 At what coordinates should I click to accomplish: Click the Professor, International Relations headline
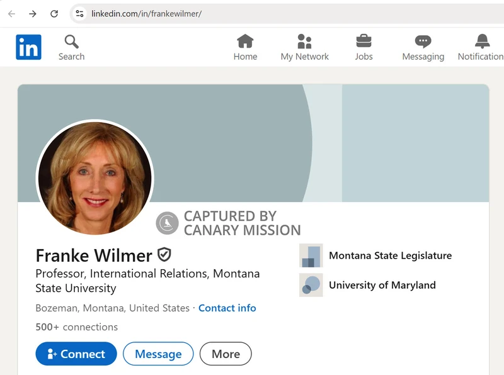coord(147,281)
